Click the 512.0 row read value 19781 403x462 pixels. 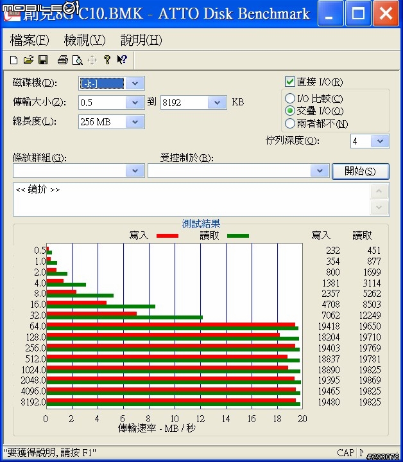pyautogui.click(x=370, y=359)
